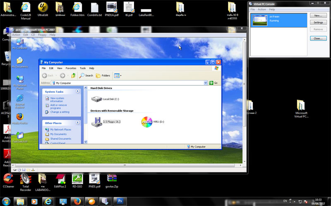331x206 pixels.
Task: Open the Views dropdown button
Action: point(118,75)
